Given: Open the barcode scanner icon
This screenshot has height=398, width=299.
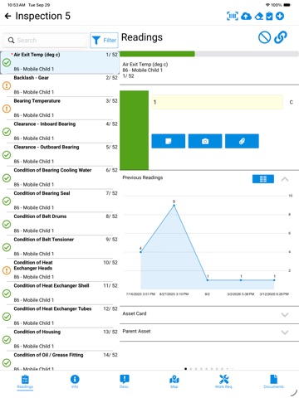Looking at the screenshot, I should [x=233, y=16].
